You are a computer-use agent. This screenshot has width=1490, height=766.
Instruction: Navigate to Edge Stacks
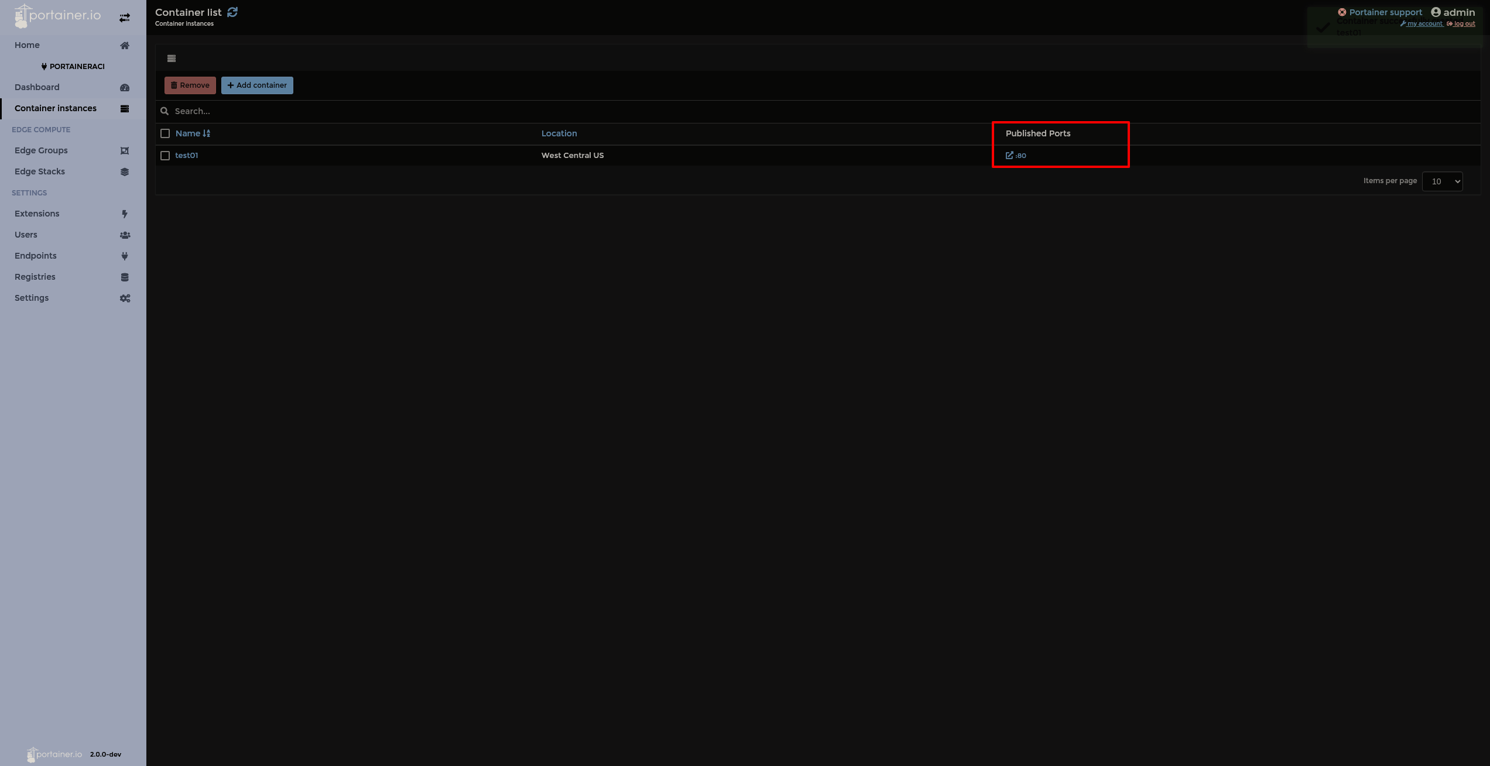(x=40, y=171)
